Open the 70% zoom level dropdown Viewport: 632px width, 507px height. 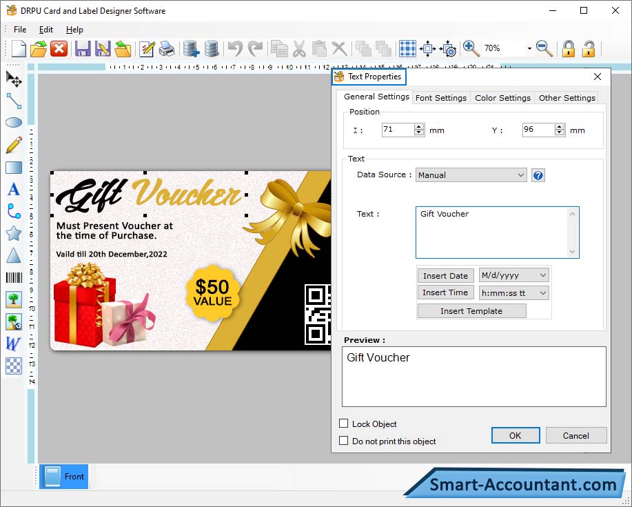click(529, 49)
